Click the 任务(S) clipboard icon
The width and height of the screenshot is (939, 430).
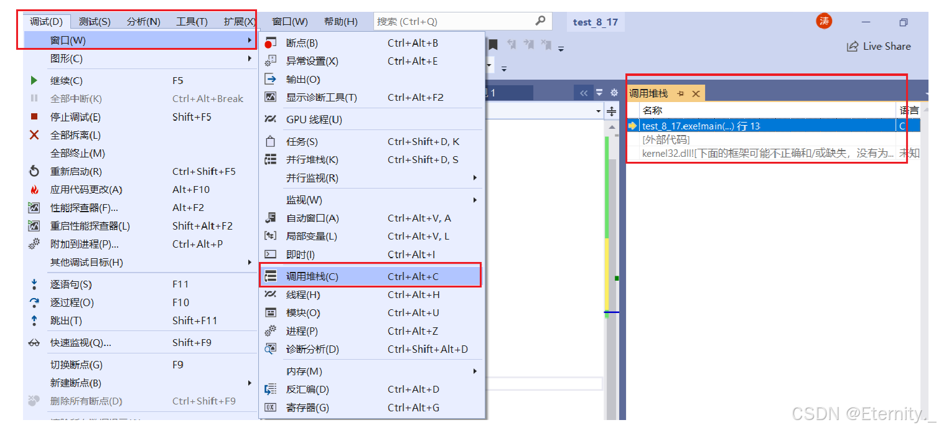click(x=270, y=141)
